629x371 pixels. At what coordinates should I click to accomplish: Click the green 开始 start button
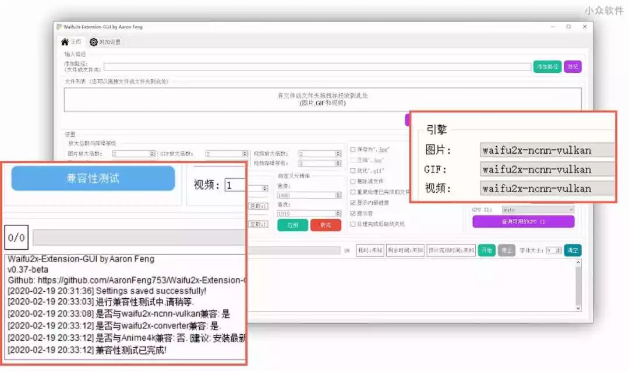click(x=486, y=250)
